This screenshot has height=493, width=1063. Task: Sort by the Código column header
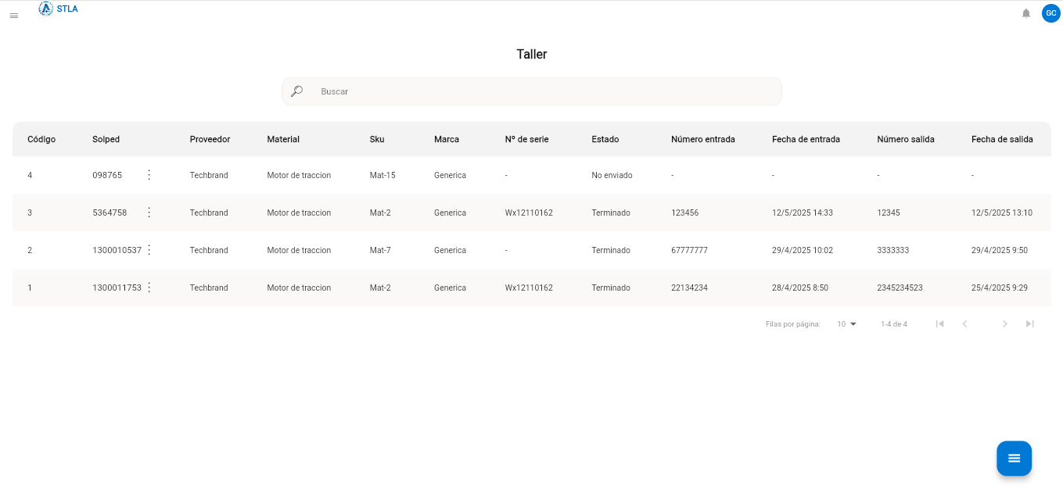click(41, 139)
